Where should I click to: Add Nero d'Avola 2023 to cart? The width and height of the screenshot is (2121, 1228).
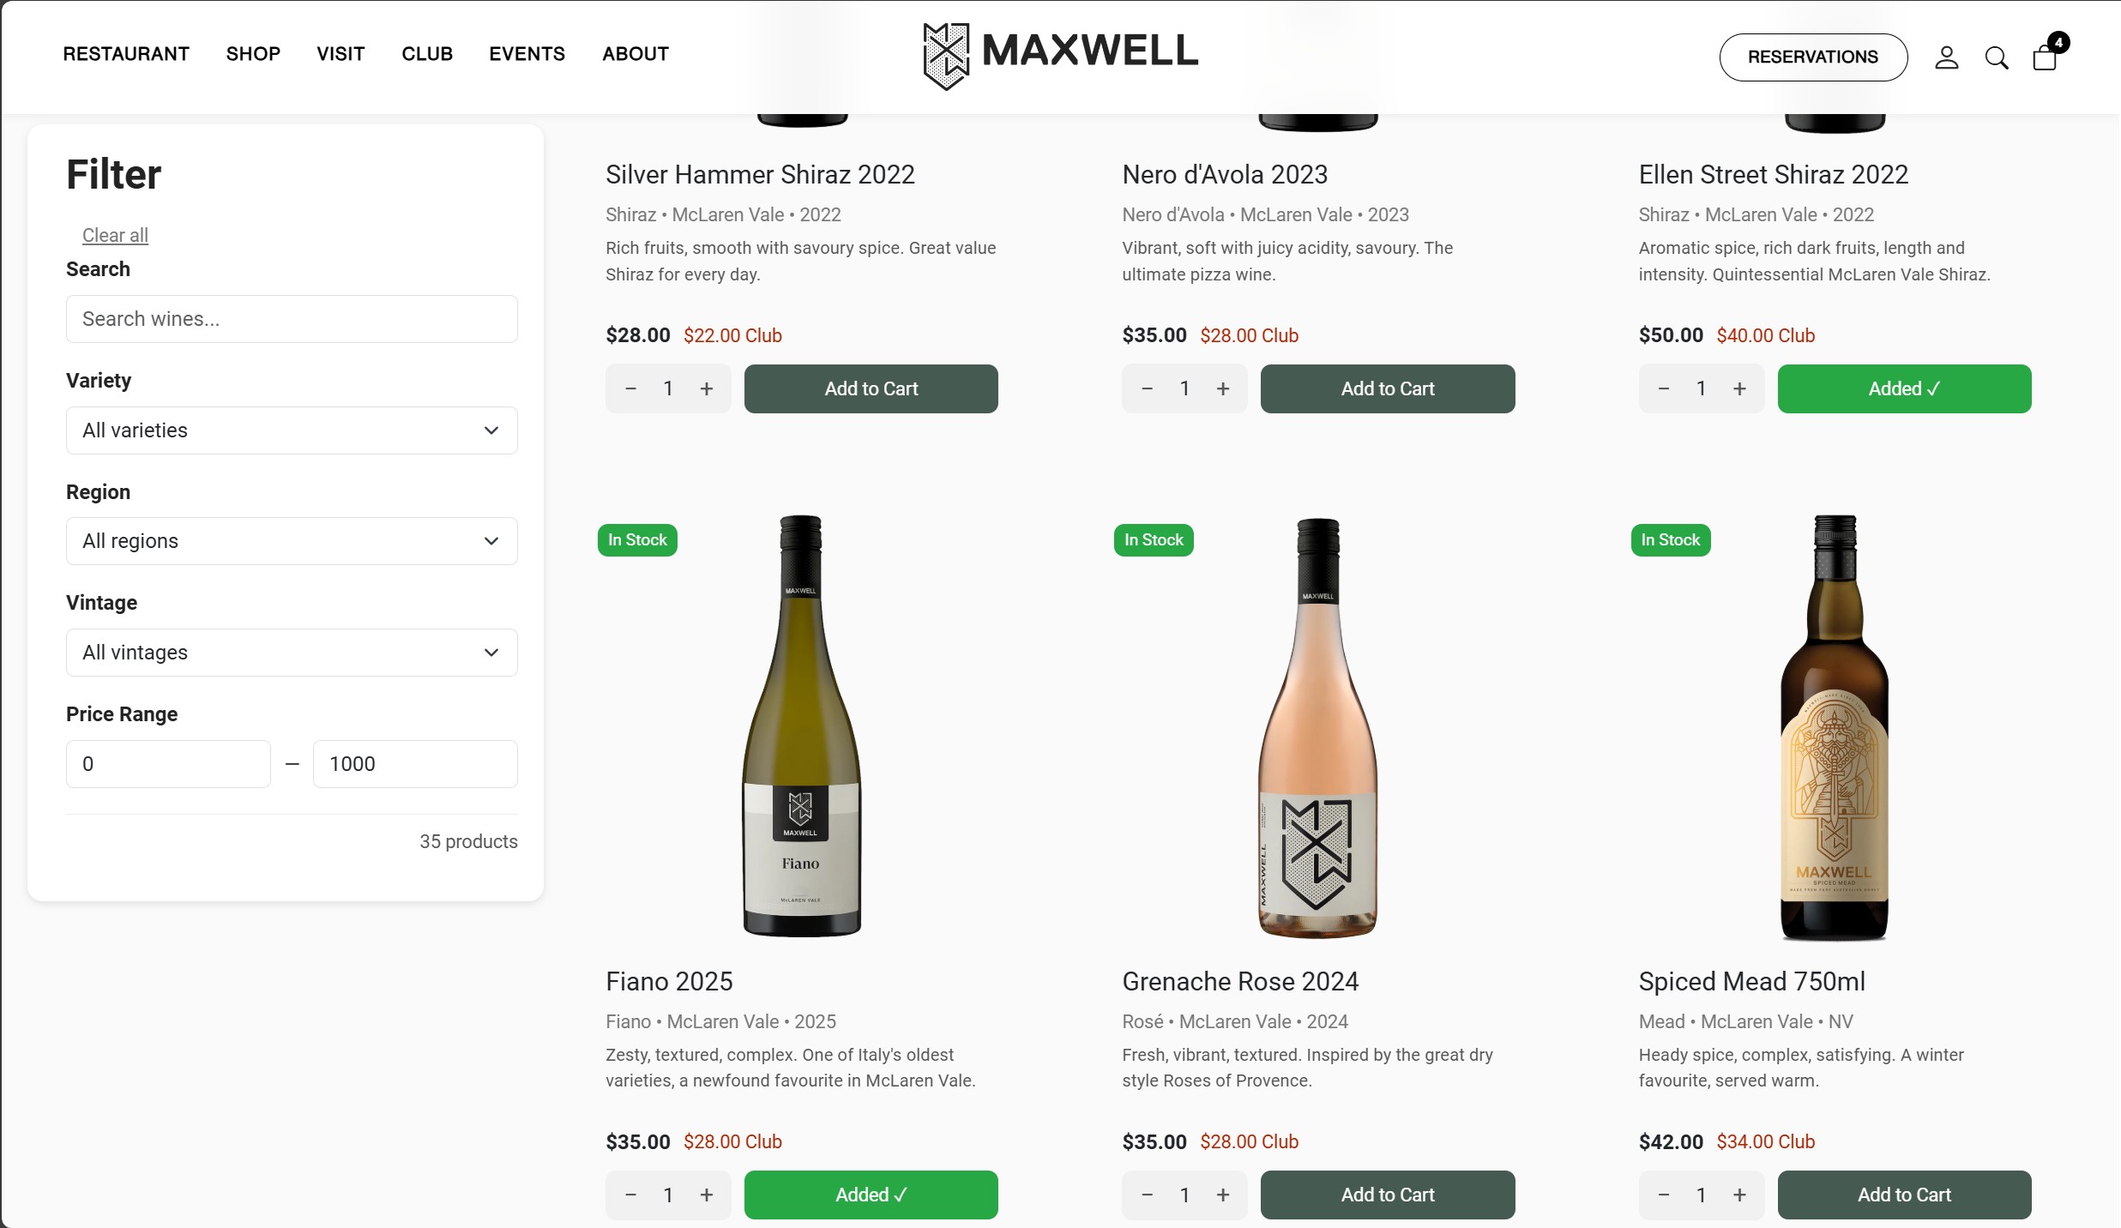pos(1387,389)
